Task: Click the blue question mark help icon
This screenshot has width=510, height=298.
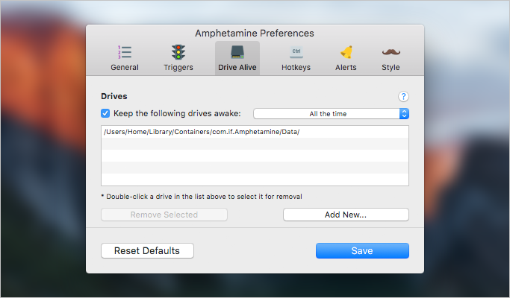Action: [x=403, y=96]
